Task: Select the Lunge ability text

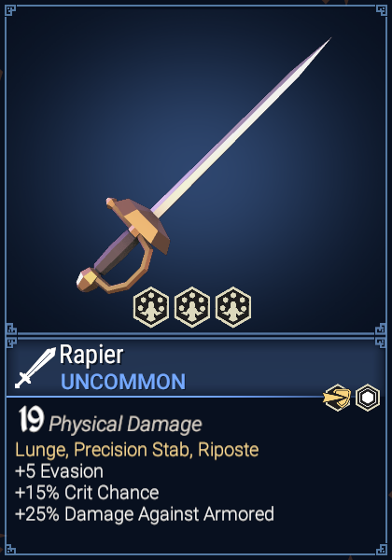Action: point(41,450)
